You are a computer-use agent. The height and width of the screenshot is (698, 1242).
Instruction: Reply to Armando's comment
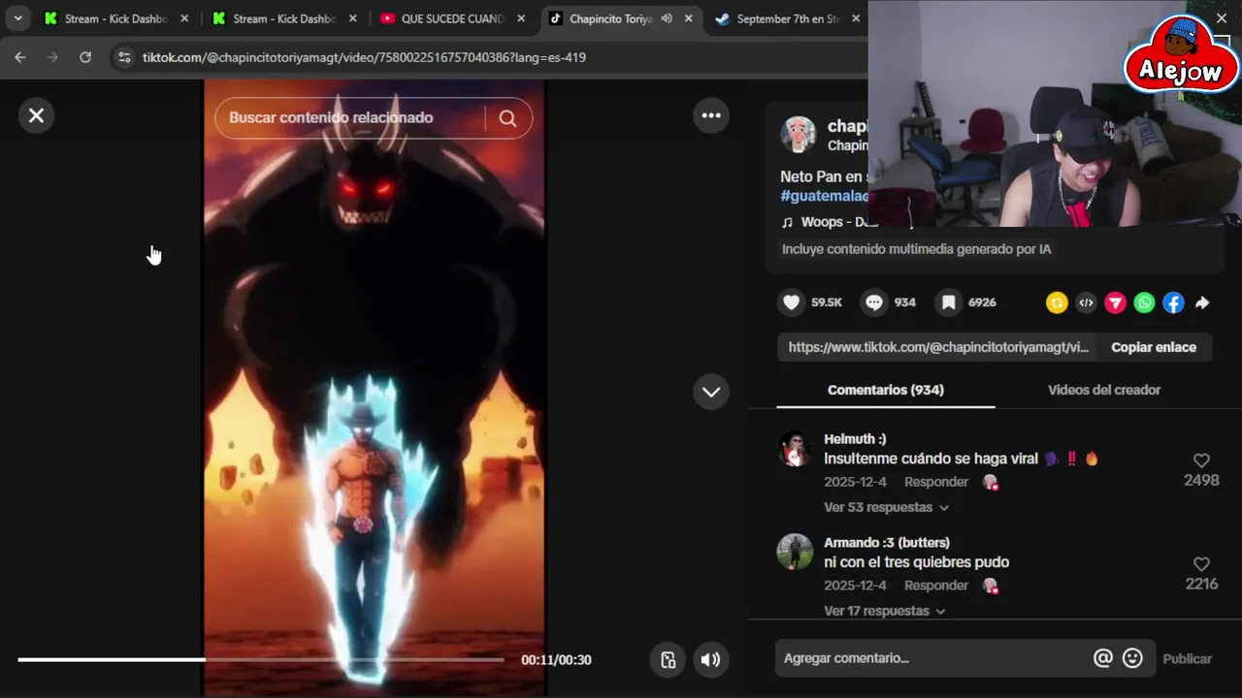(x=936, y=586)
